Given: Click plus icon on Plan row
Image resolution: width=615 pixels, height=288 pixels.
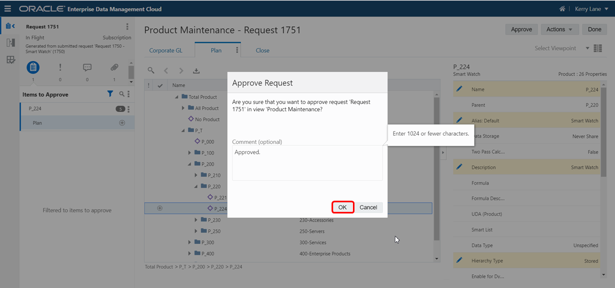Looking at the screenshot, I should tap(122, 123).
